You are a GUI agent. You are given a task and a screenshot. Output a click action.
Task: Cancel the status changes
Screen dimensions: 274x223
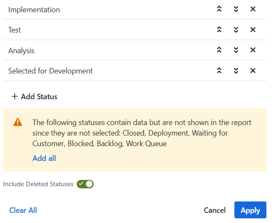tap(215, 210)
